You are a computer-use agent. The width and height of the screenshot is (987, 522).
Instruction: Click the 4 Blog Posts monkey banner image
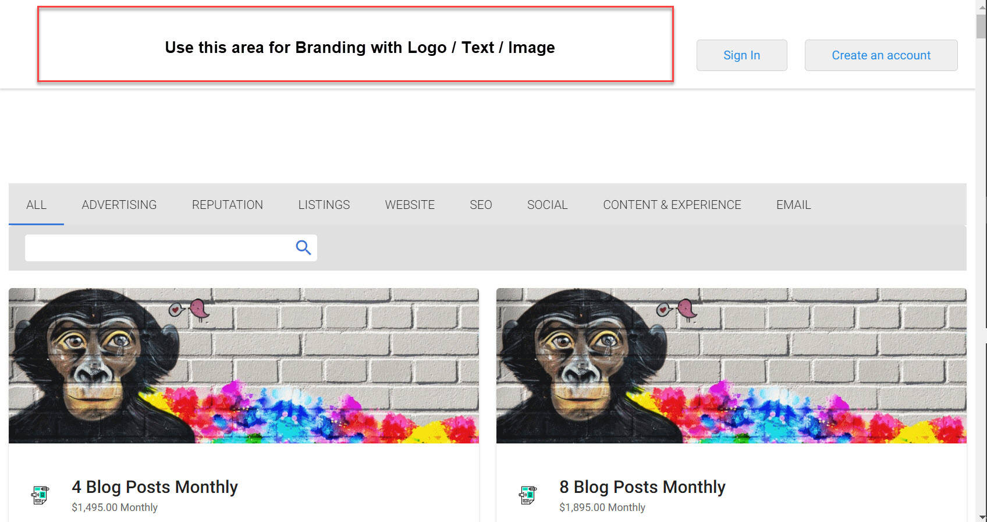click(244, 365)
